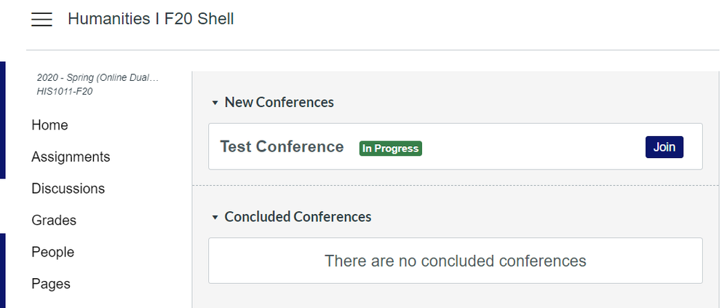The image size is (727, 308).
Task: Click the HIS1011-F20 course code text
Action: pos(64,92)
